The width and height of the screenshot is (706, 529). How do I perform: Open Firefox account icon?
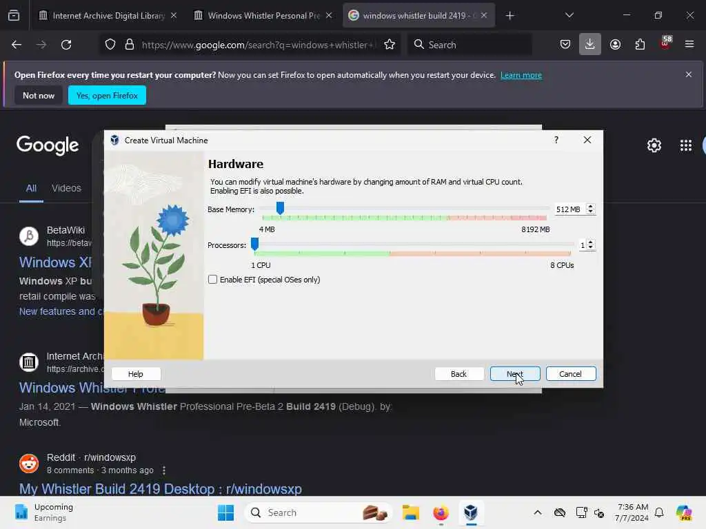click(615, 45)
